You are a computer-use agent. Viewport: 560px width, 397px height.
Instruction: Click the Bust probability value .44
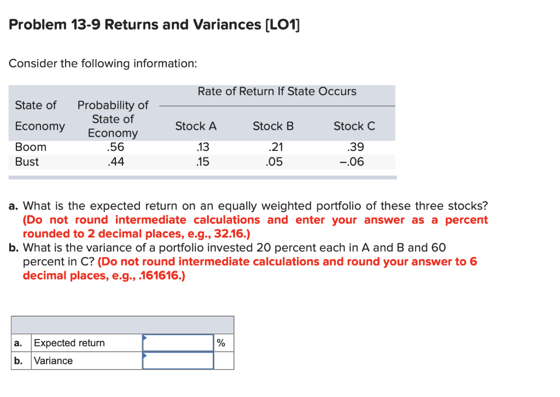tap(115, 162)
